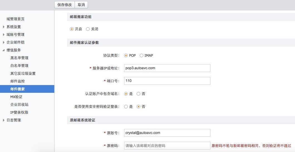Select 是 for 是否使用安全密码验证登录
The height and width of the screenshot is (152, 295).
tap(126, 107)
